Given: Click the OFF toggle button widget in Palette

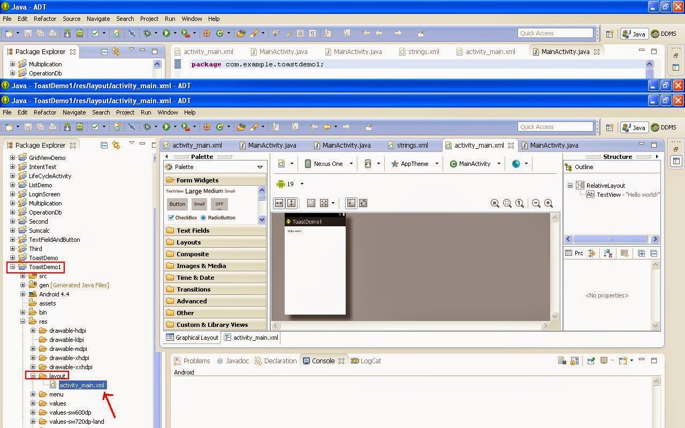Looking at the screenshot, I should (x=219, y=204).
